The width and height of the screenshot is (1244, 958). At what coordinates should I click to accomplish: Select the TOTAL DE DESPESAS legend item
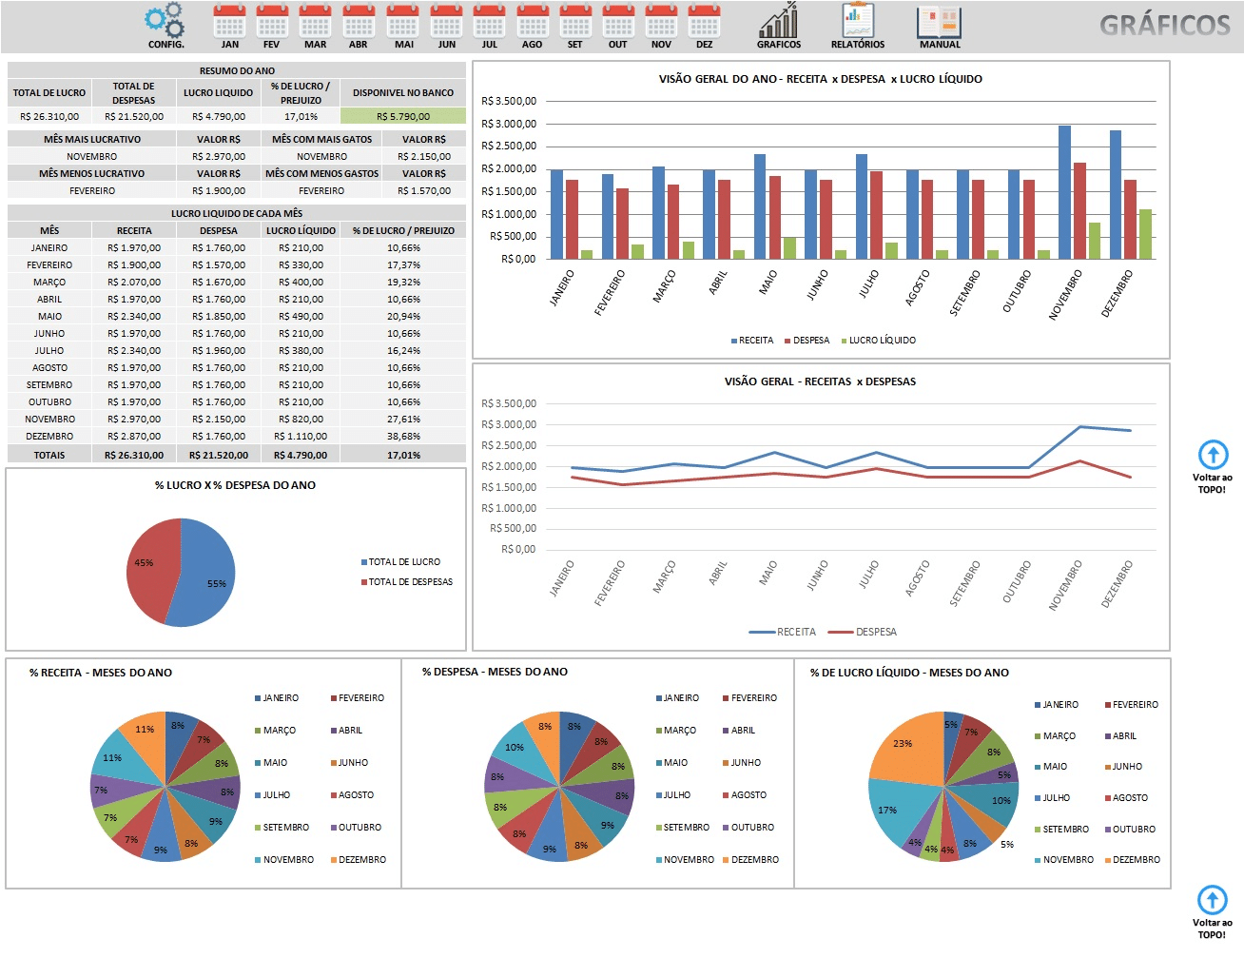pyautogui.click(x=410, y=582)
